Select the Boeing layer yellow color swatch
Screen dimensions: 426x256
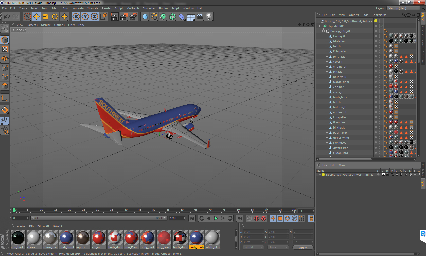(x=323, y=175)
